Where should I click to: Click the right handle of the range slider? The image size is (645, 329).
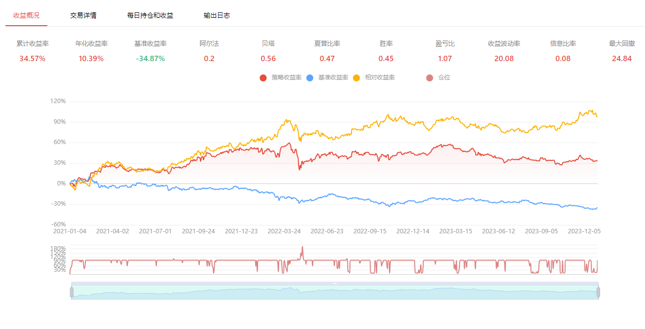point(599,292)
